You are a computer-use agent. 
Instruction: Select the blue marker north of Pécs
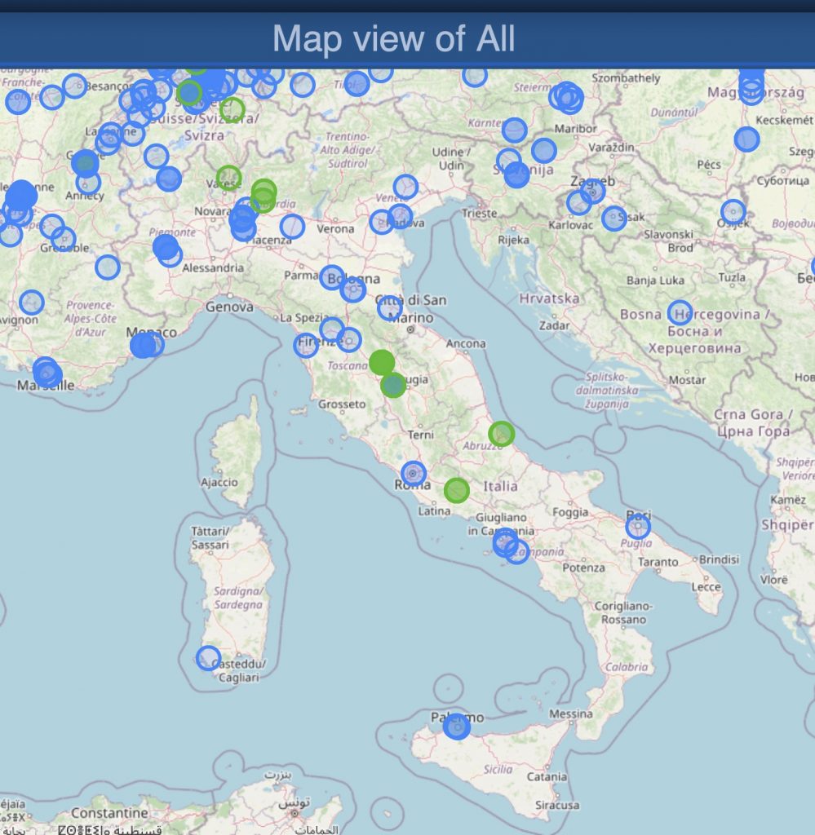(x=746, y=139)
